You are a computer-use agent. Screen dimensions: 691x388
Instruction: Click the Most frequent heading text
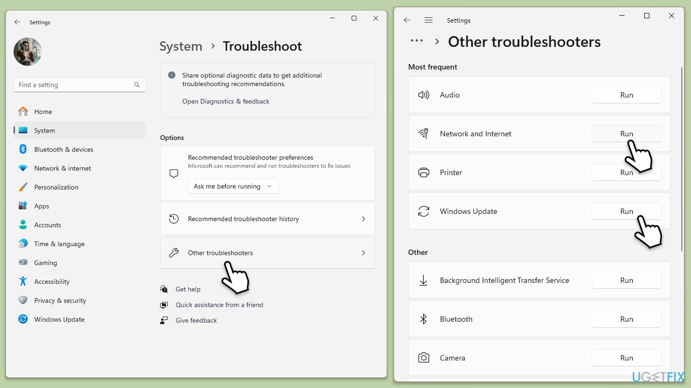click(432, 67)
